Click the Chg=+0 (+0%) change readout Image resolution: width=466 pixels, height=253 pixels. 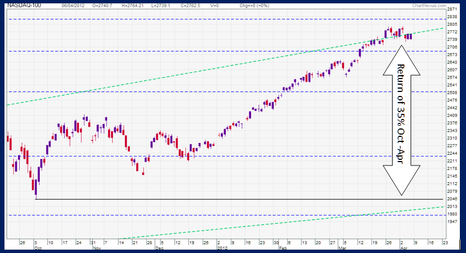coord(254,6)
